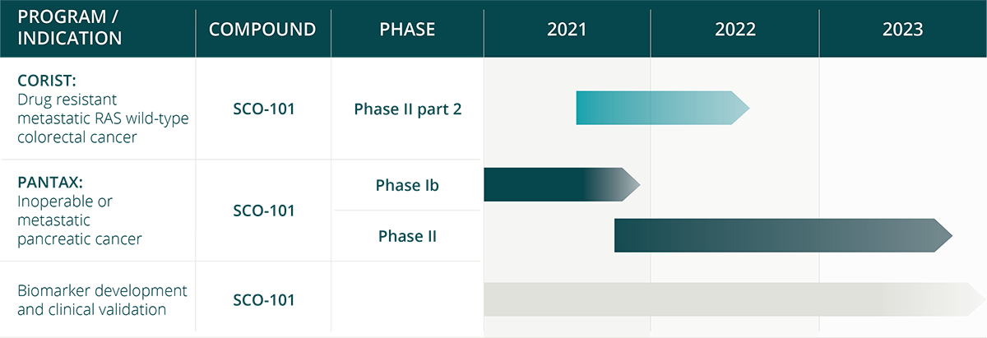The height and width of the screenshot is (338, 987).
Task: Select the 2022 year column header
Action: [734, 29]
